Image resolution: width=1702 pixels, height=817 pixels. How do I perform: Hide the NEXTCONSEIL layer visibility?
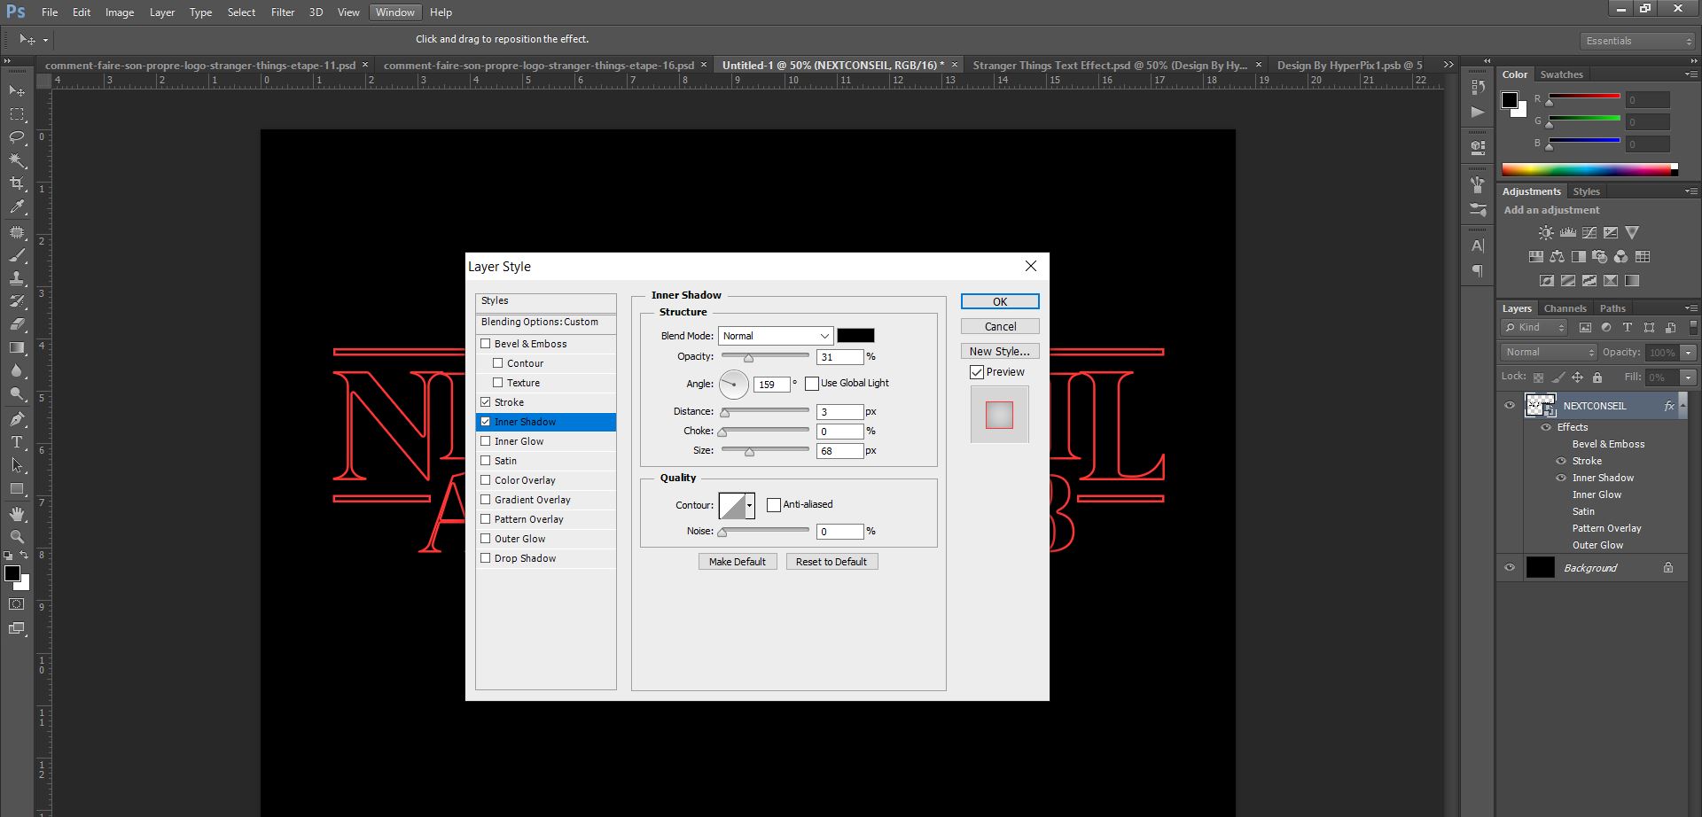click(x=1510, y=406)
